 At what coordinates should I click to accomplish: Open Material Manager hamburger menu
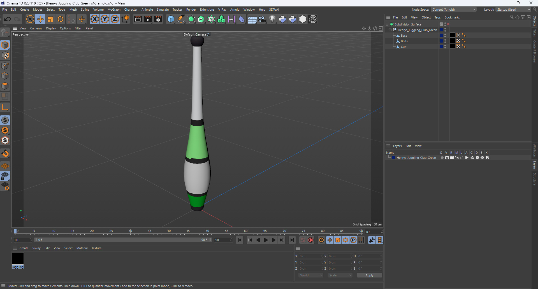click(x=15, y=248)
